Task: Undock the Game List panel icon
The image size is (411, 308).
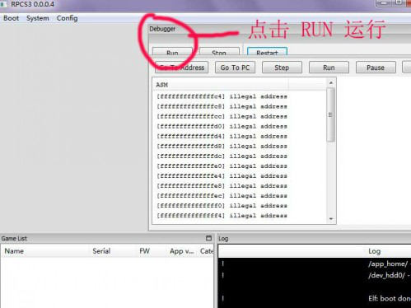Action: pos(208,238)
